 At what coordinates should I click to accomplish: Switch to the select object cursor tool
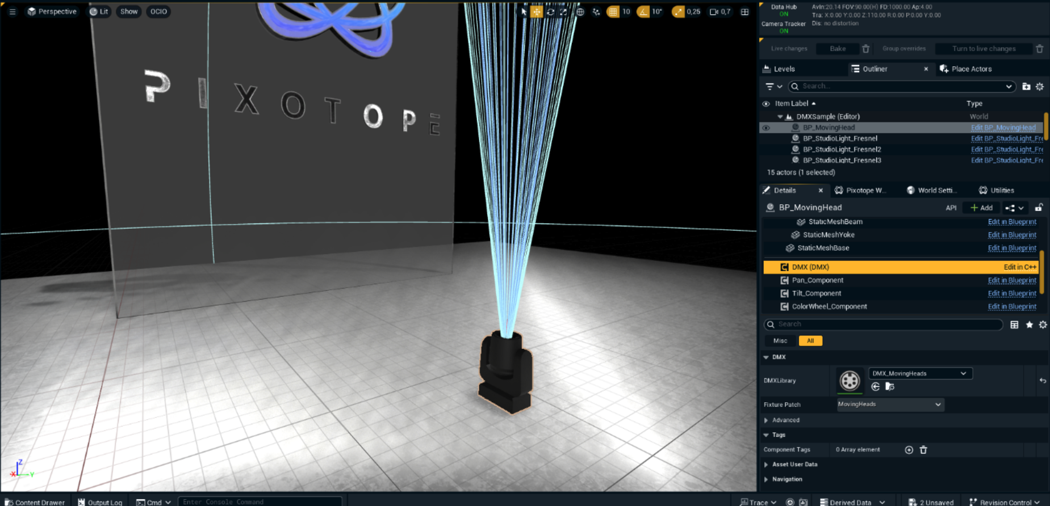(x=524, y=11)
